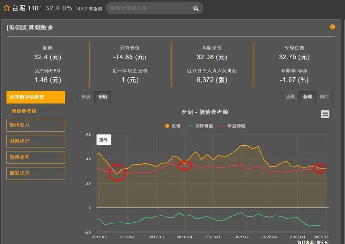Image resolution: width=345 pixels, height=244 pixels.
Task: Click the 重設 reset zoom button
Action: [x=103, y=139]
